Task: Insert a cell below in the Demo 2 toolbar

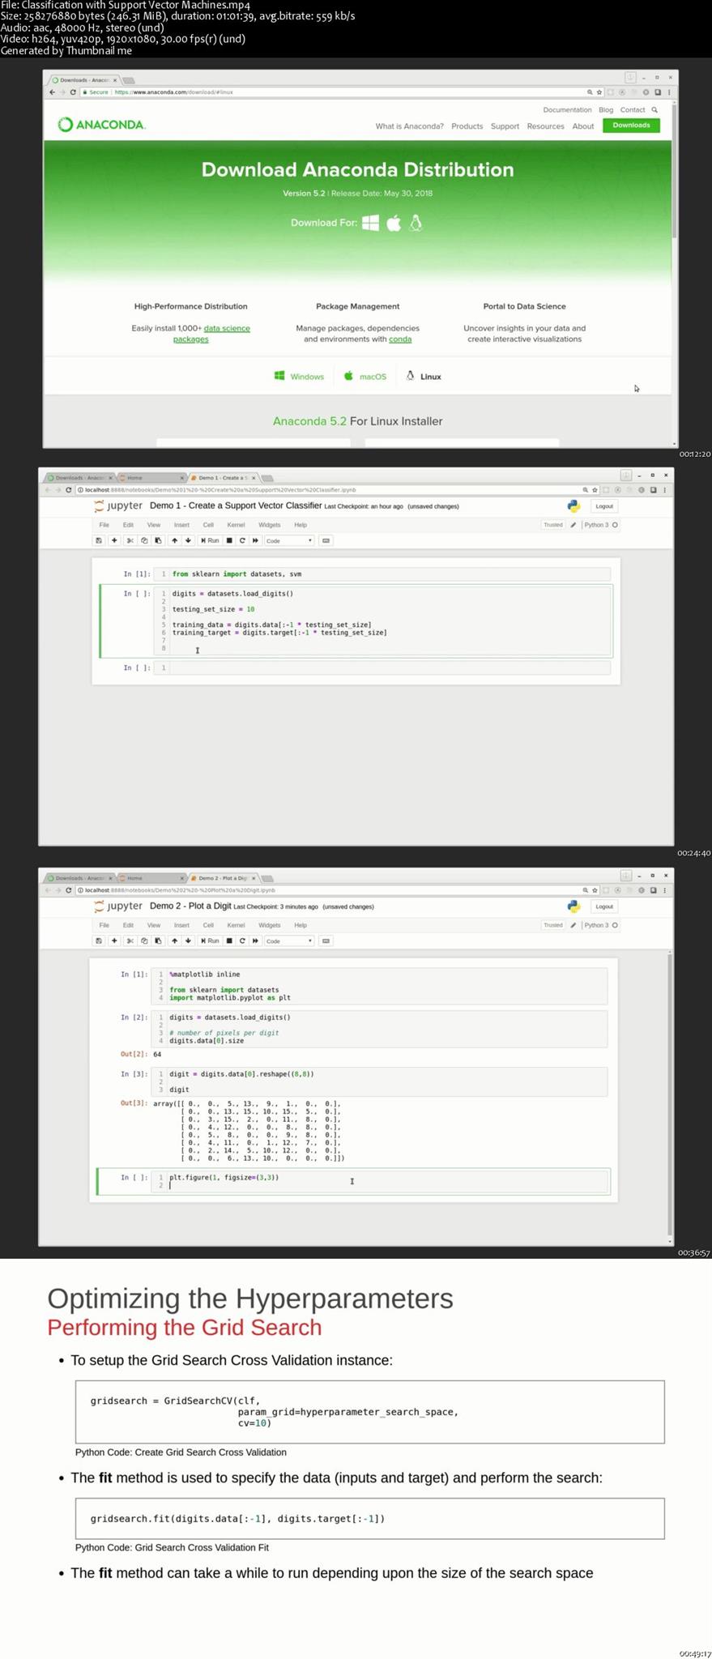Action: [x=114, y=940]
